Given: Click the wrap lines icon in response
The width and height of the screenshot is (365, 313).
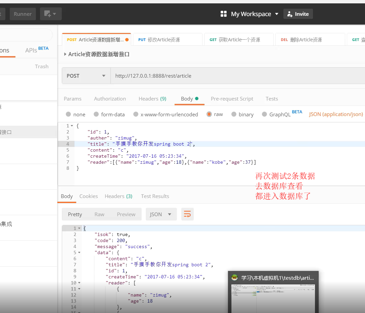Looking at the screenshot, I should point(187,214).
